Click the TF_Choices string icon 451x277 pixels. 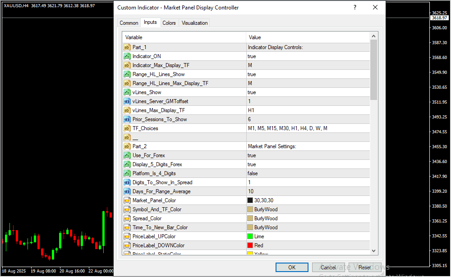[x=127, y=128]
